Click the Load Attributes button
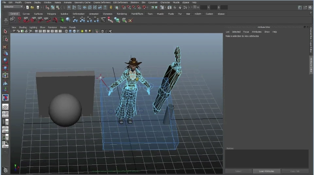 coord(266,171)
